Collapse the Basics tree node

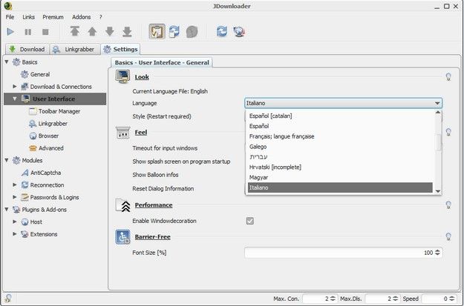click(x=7, y=62)
